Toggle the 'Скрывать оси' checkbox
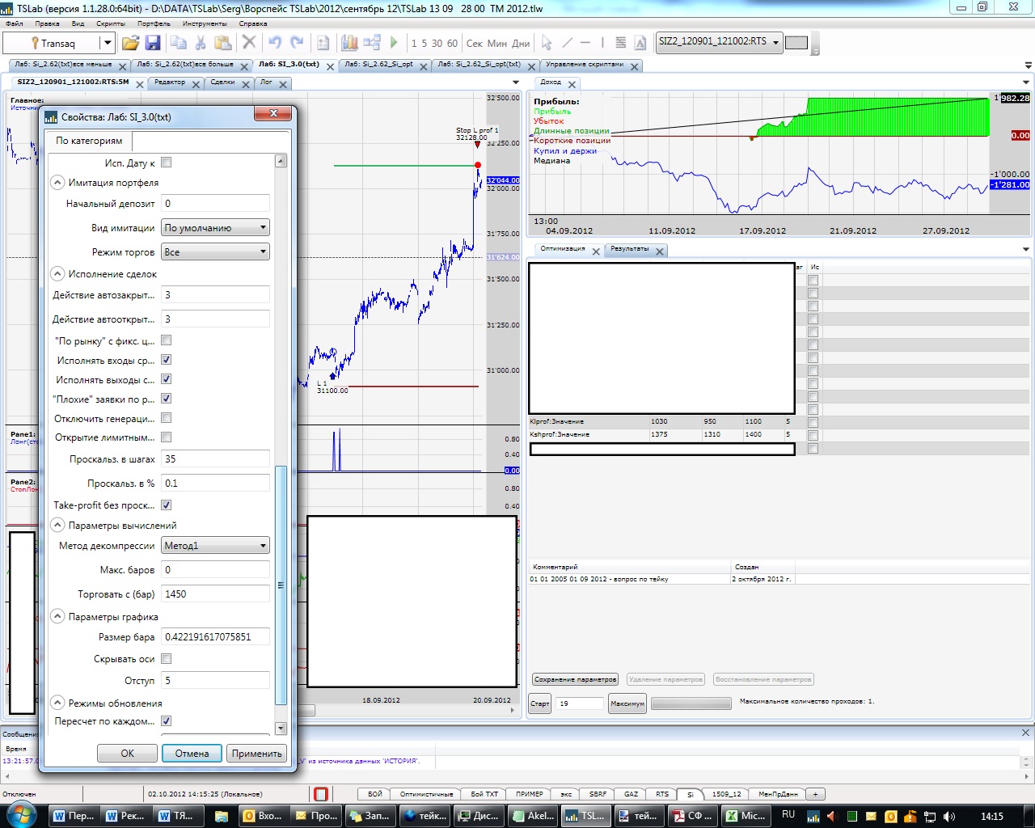This screenshot has height=828, width=1035. pyautogui.click(x=167, y=659)
